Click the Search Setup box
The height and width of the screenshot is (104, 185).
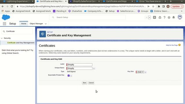[87, 17]
